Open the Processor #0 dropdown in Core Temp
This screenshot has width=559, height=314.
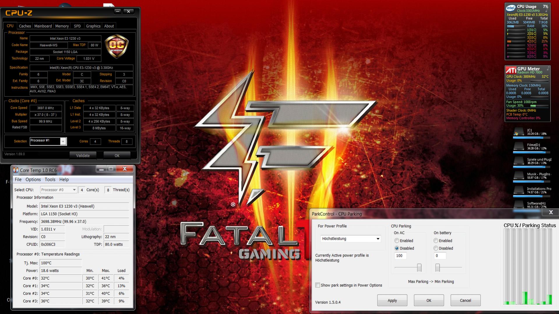tap(59, 190)
